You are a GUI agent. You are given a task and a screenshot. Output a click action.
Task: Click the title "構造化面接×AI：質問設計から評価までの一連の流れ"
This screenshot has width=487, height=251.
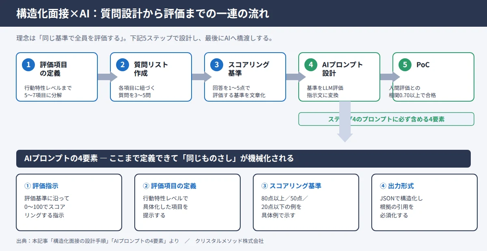142,13
